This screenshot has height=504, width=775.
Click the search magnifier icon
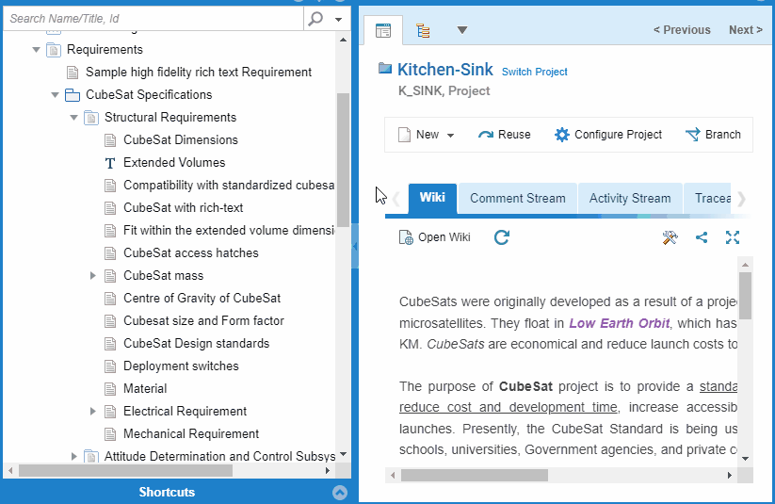coord(315,19)
